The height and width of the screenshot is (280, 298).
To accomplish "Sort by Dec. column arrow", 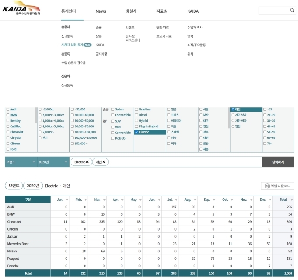I will pos(270,200).
